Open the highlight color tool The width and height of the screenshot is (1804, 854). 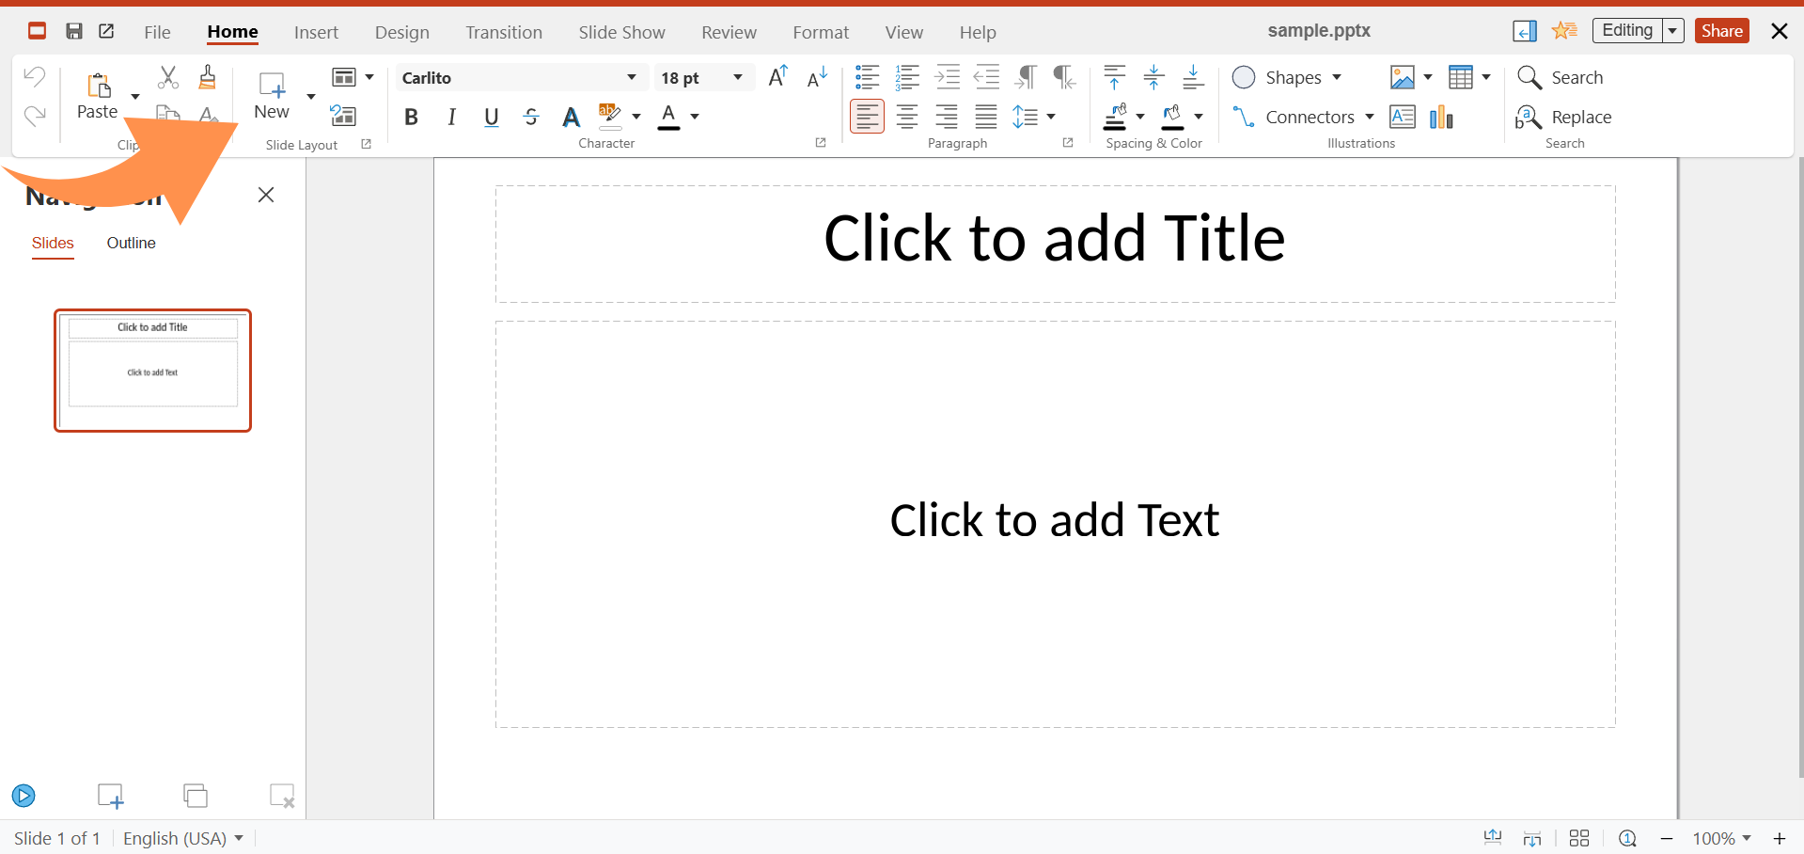click(609, 117)
